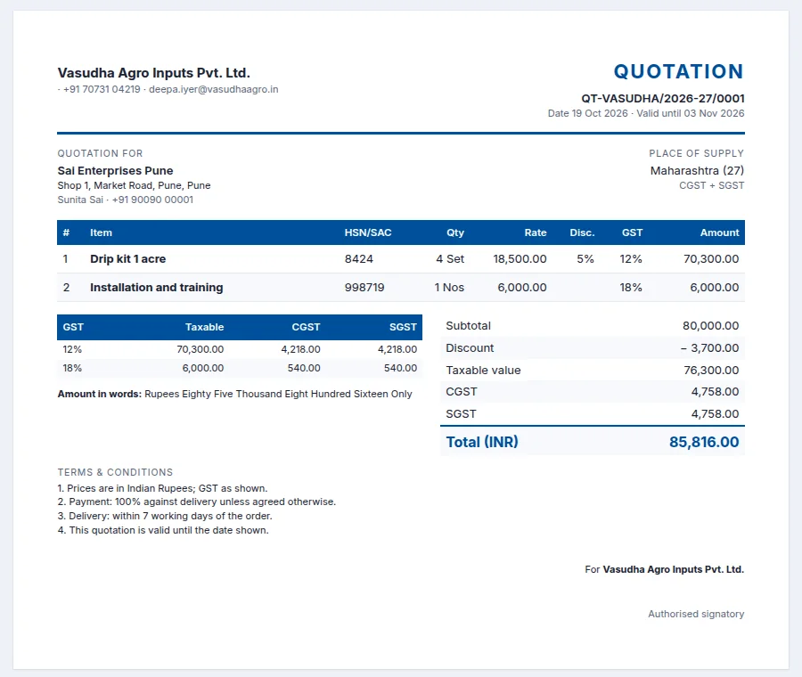
Task: Click CGST value 4,218.00 in summary
Action: click(301, 349)
